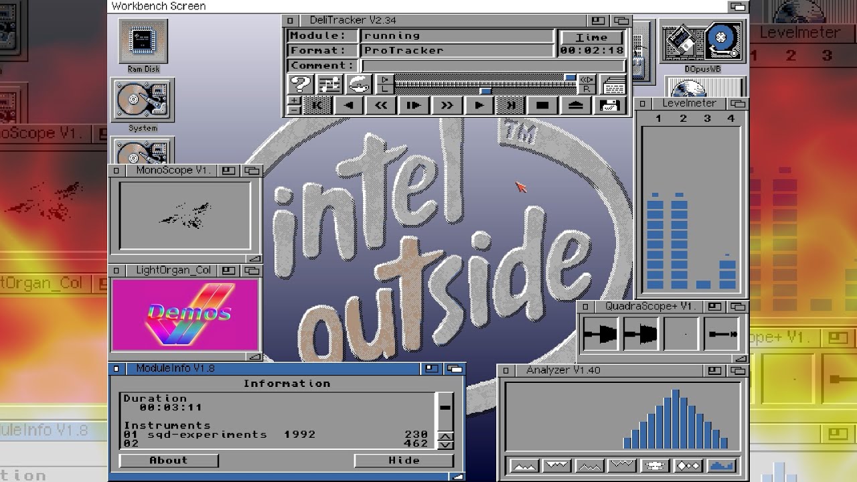Click the Duration value 00:03:11
Image resolution: width=857 pixels, height=482 pixels.
click(171, 407)
